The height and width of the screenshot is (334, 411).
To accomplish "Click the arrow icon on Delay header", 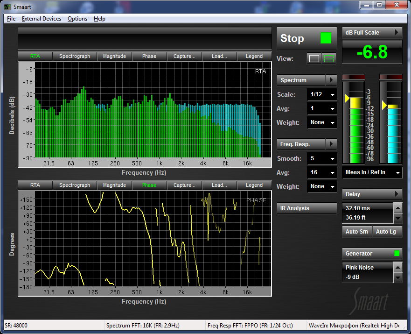I will (x=397, y=194).
